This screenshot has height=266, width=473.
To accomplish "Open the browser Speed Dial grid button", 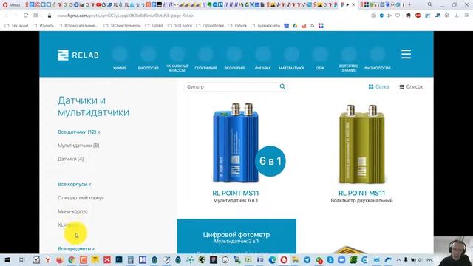I will (x=35, y=16).
